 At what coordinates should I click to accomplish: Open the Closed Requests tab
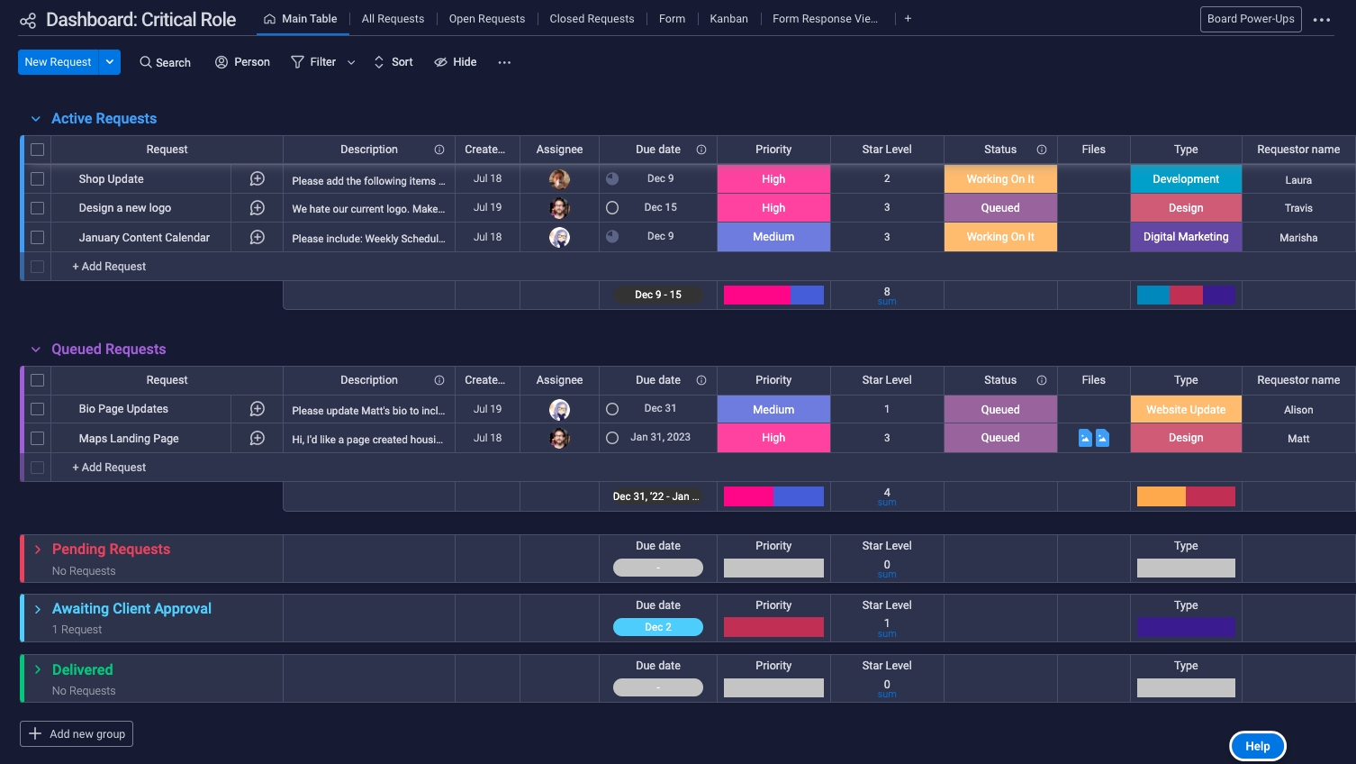click(592, 19)
